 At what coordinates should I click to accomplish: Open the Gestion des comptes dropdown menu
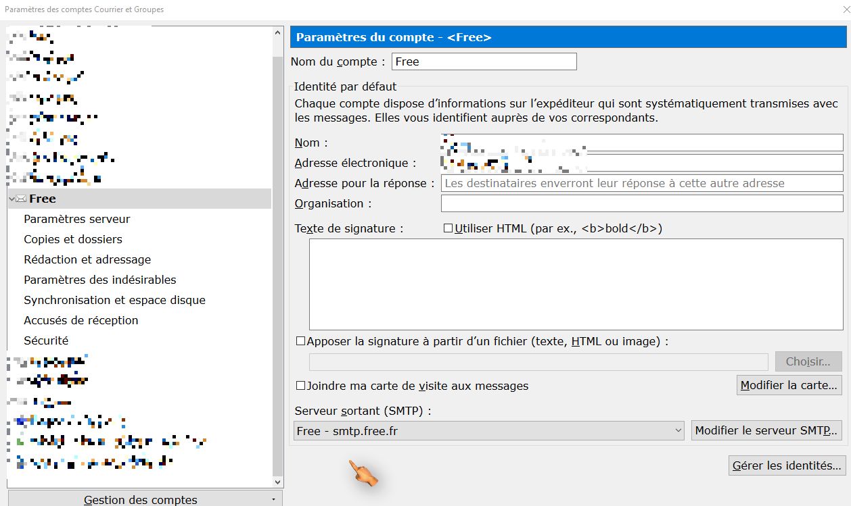coord(145,499)
